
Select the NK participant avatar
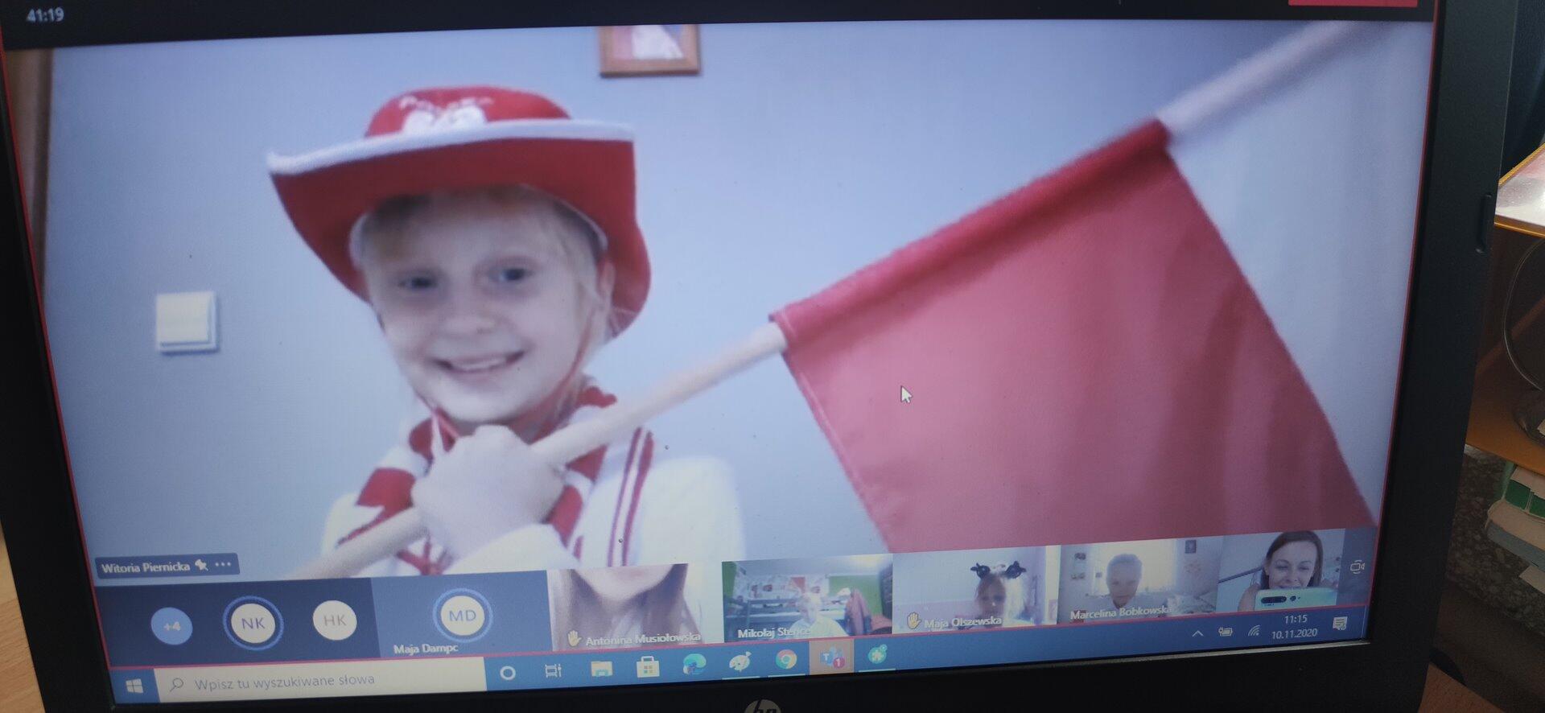coord(252,622)
